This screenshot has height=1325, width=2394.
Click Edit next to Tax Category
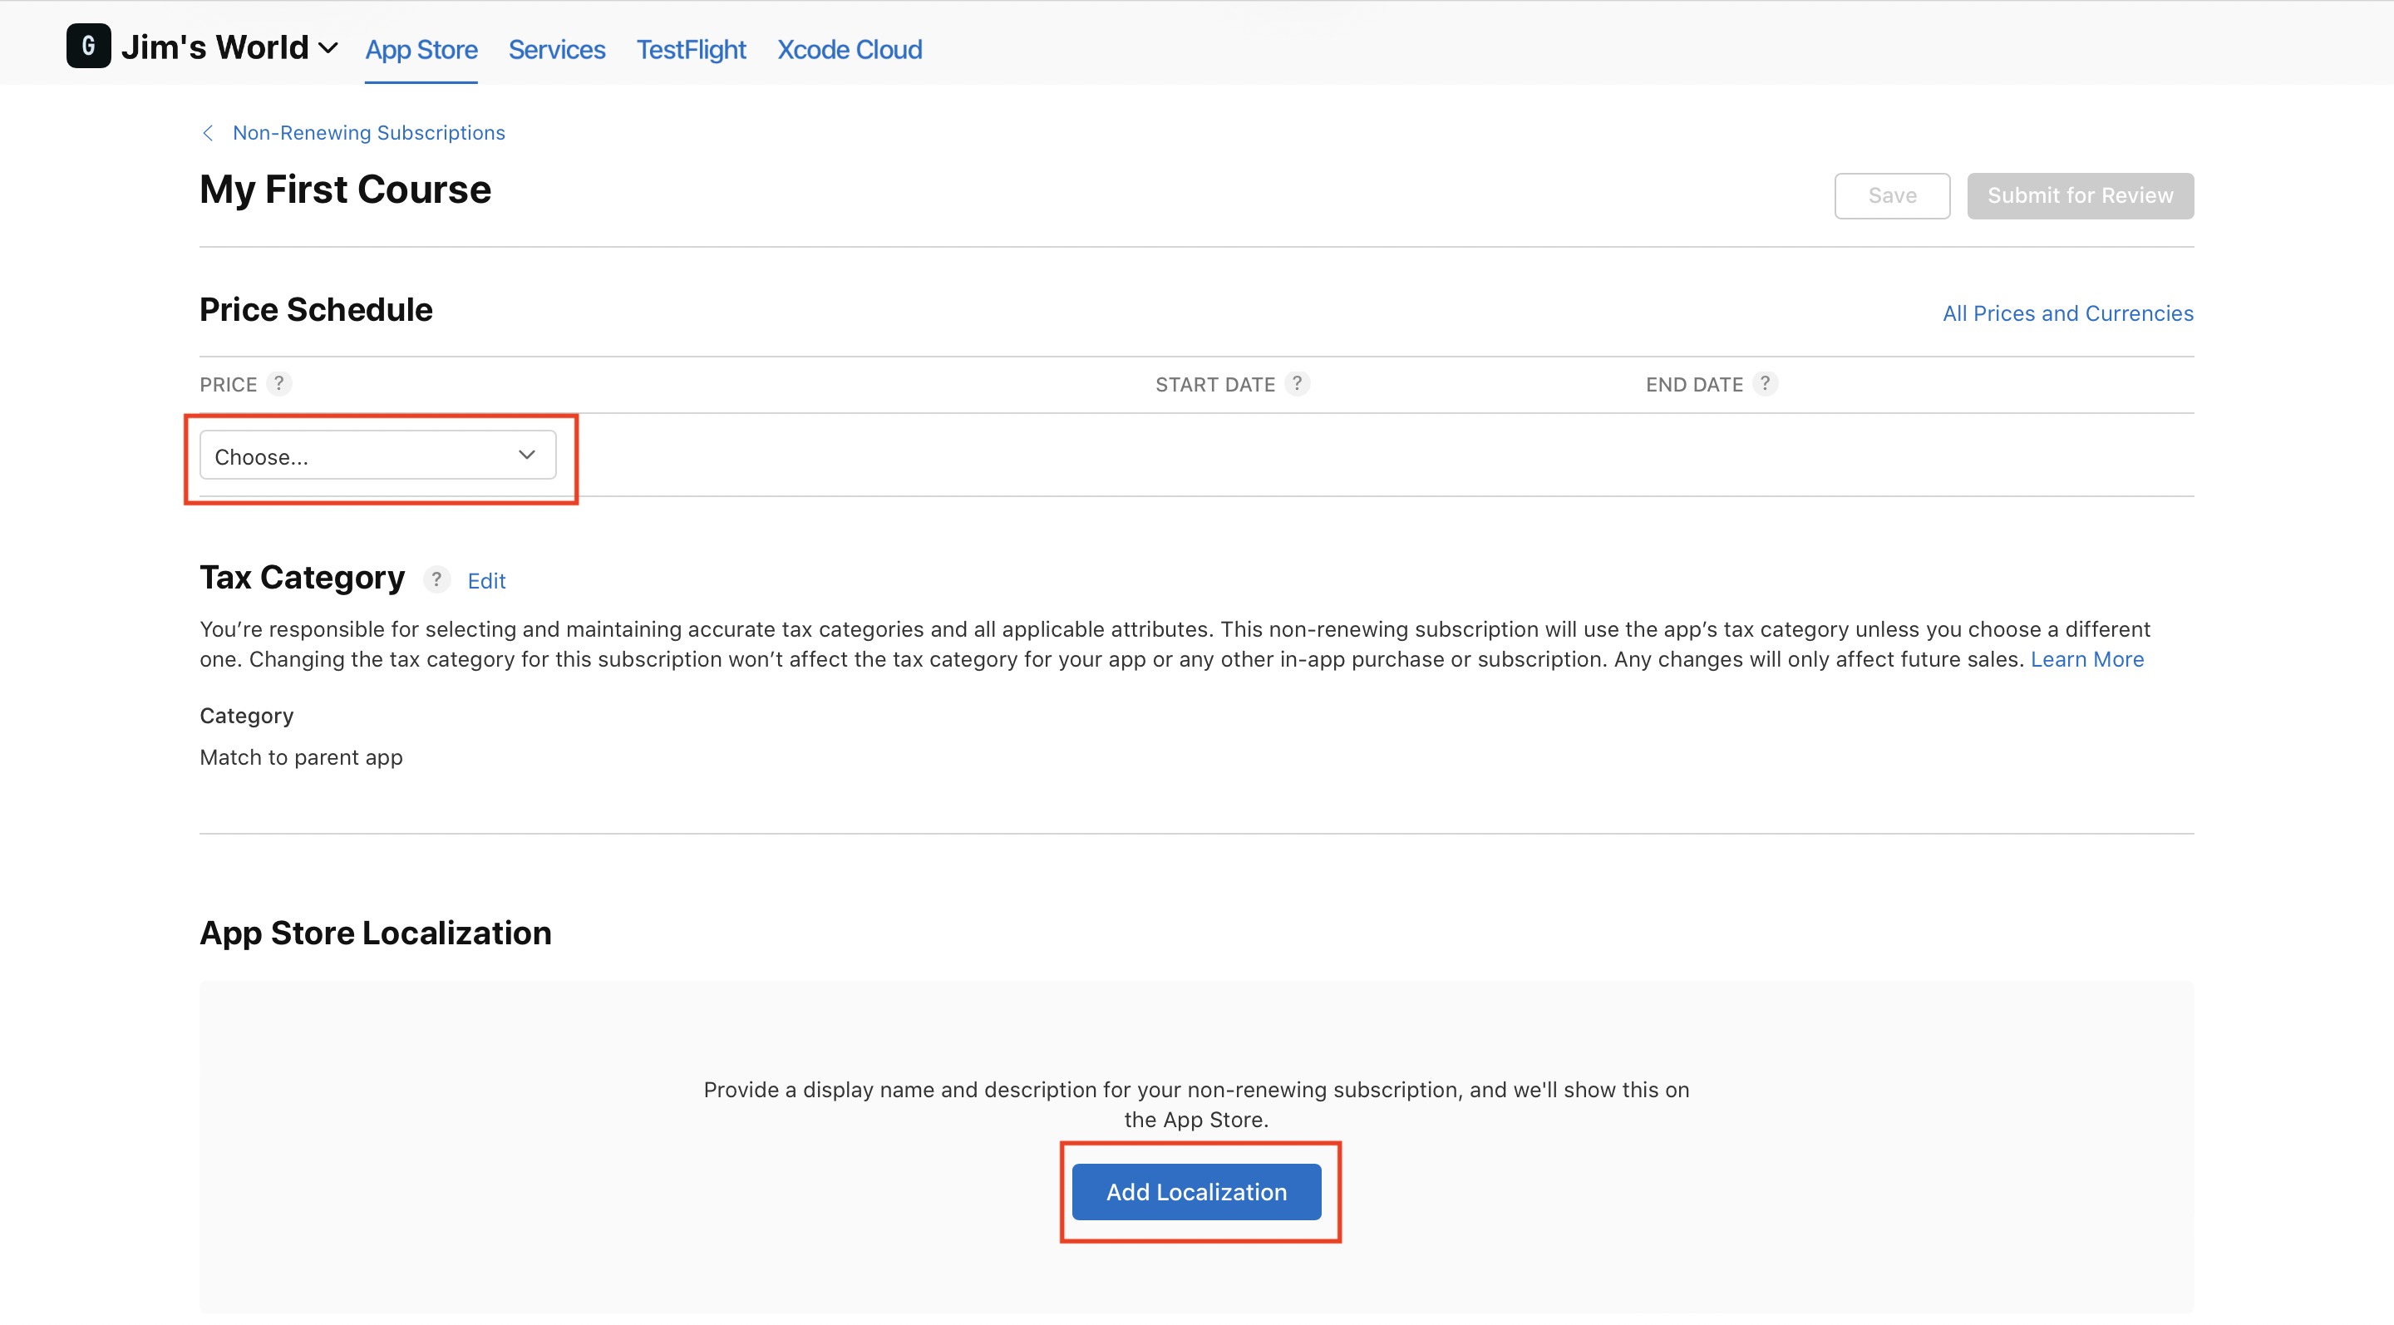pos(486,581)
